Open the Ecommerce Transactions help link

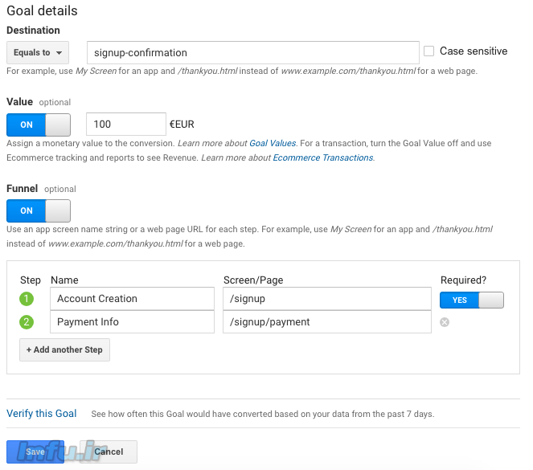[322, 157]
